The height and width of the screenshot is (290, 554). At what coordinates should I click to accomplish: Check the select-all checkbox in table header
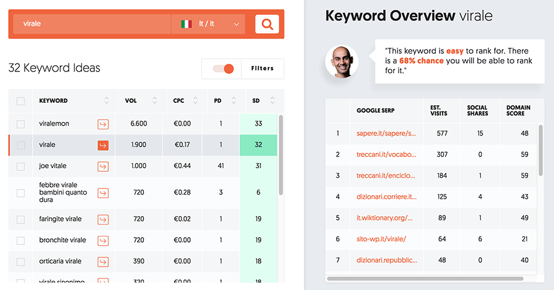click(21, 101)
